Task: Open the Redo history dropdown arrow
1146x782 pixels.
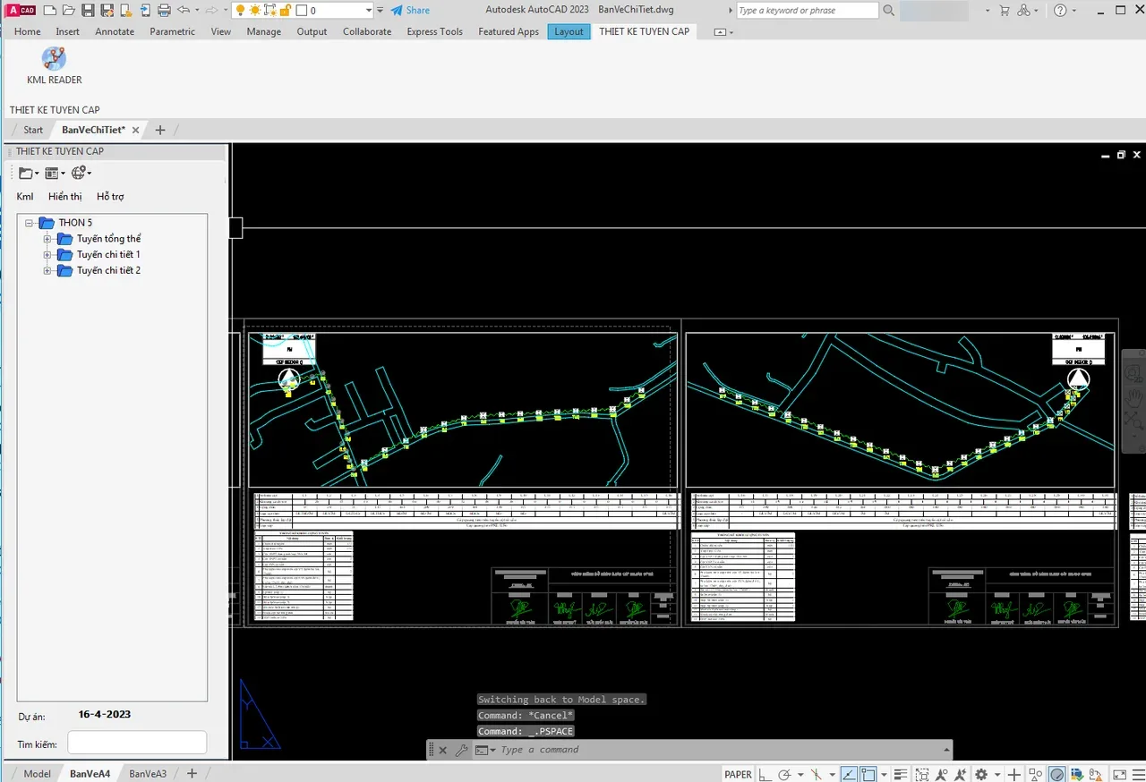Action: (225, 11)
